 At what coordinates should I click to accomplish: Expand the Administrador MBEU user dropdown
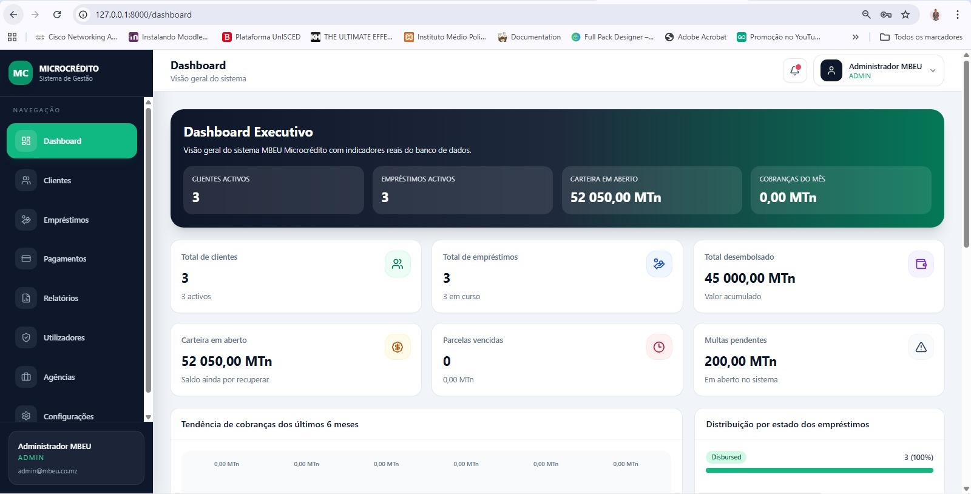(933, 71)
